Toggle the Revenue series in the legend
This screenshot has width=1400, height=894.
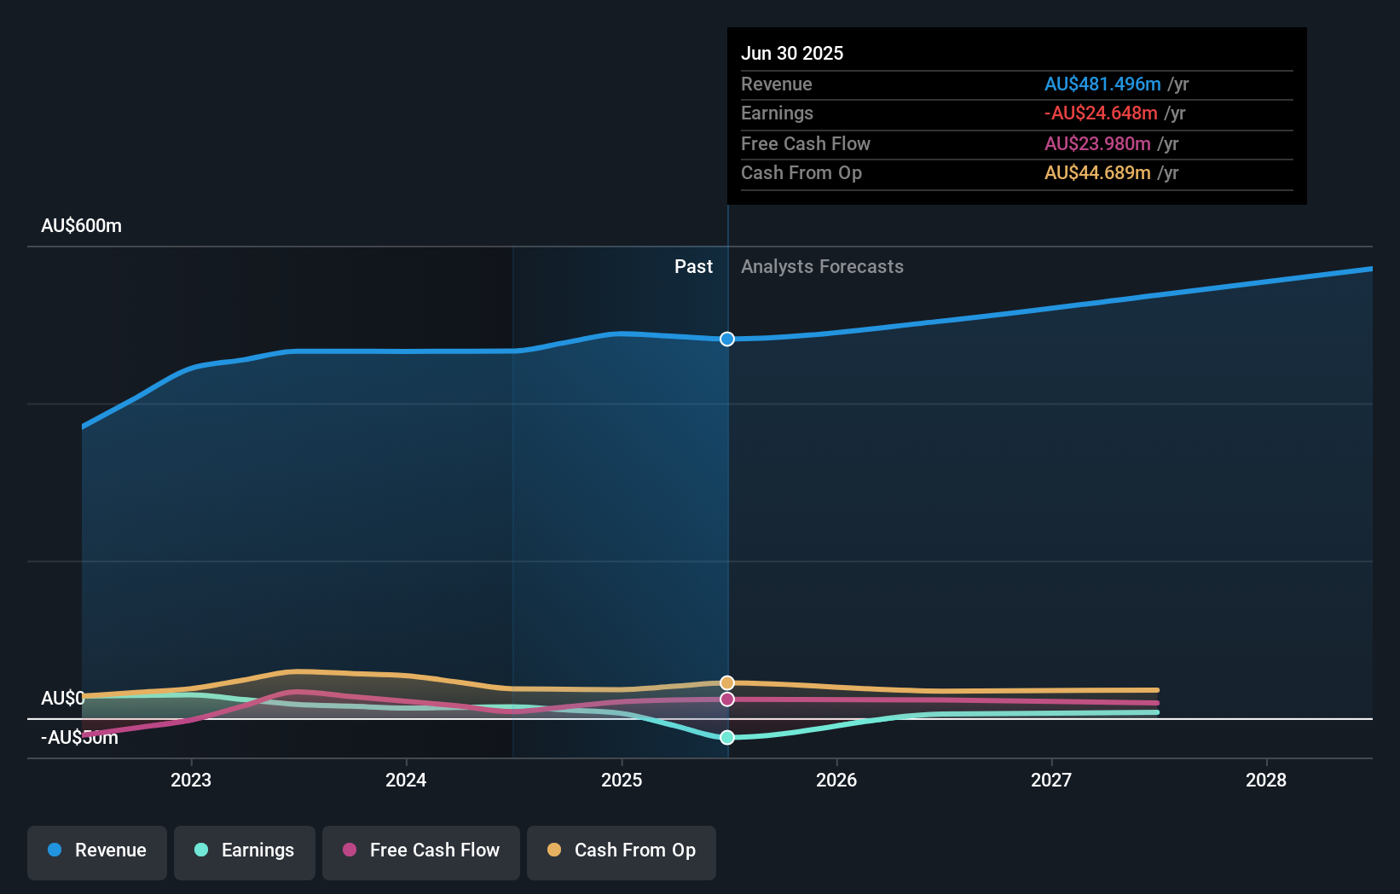click(96, 850)
